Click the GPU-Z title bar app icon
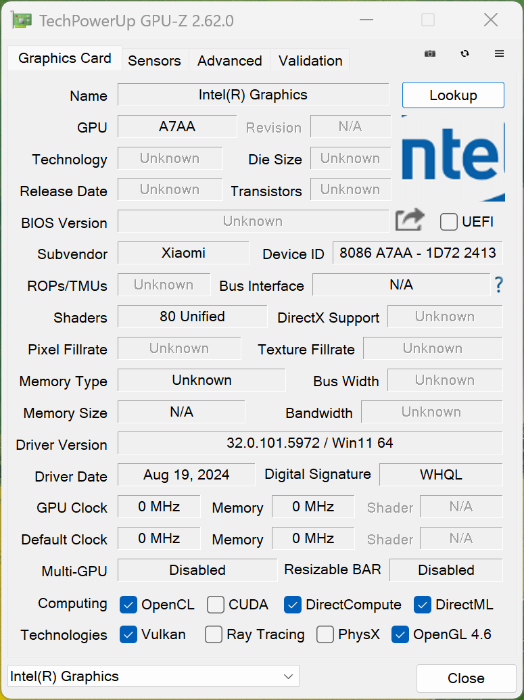The width and height of the screenshot is (524, 700). [x=22, y=20]
